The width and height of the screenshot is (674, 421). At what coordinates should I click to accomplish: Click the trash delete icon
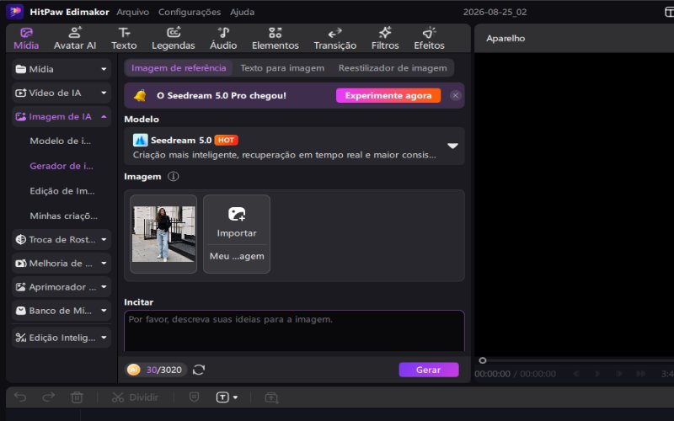(77, 397)
